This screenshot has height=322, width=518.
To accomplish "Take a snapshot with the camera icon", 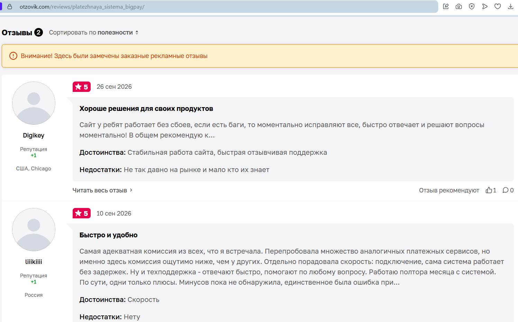I will click(459, 7).
